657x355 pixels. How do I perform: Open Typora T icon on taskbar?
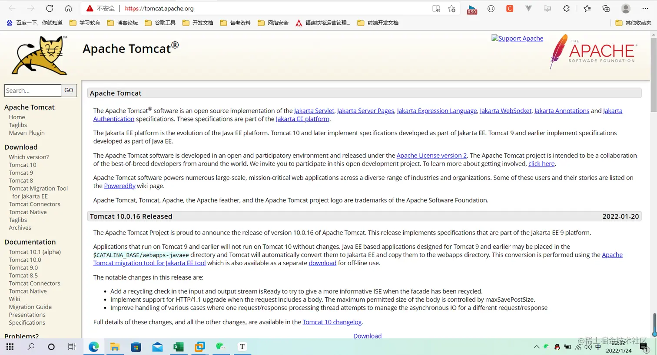click(x=242, y=347)
